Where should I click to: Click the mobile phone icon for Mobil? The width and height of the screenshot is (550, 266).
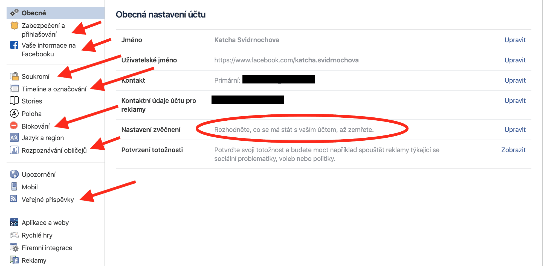point(14,187)
